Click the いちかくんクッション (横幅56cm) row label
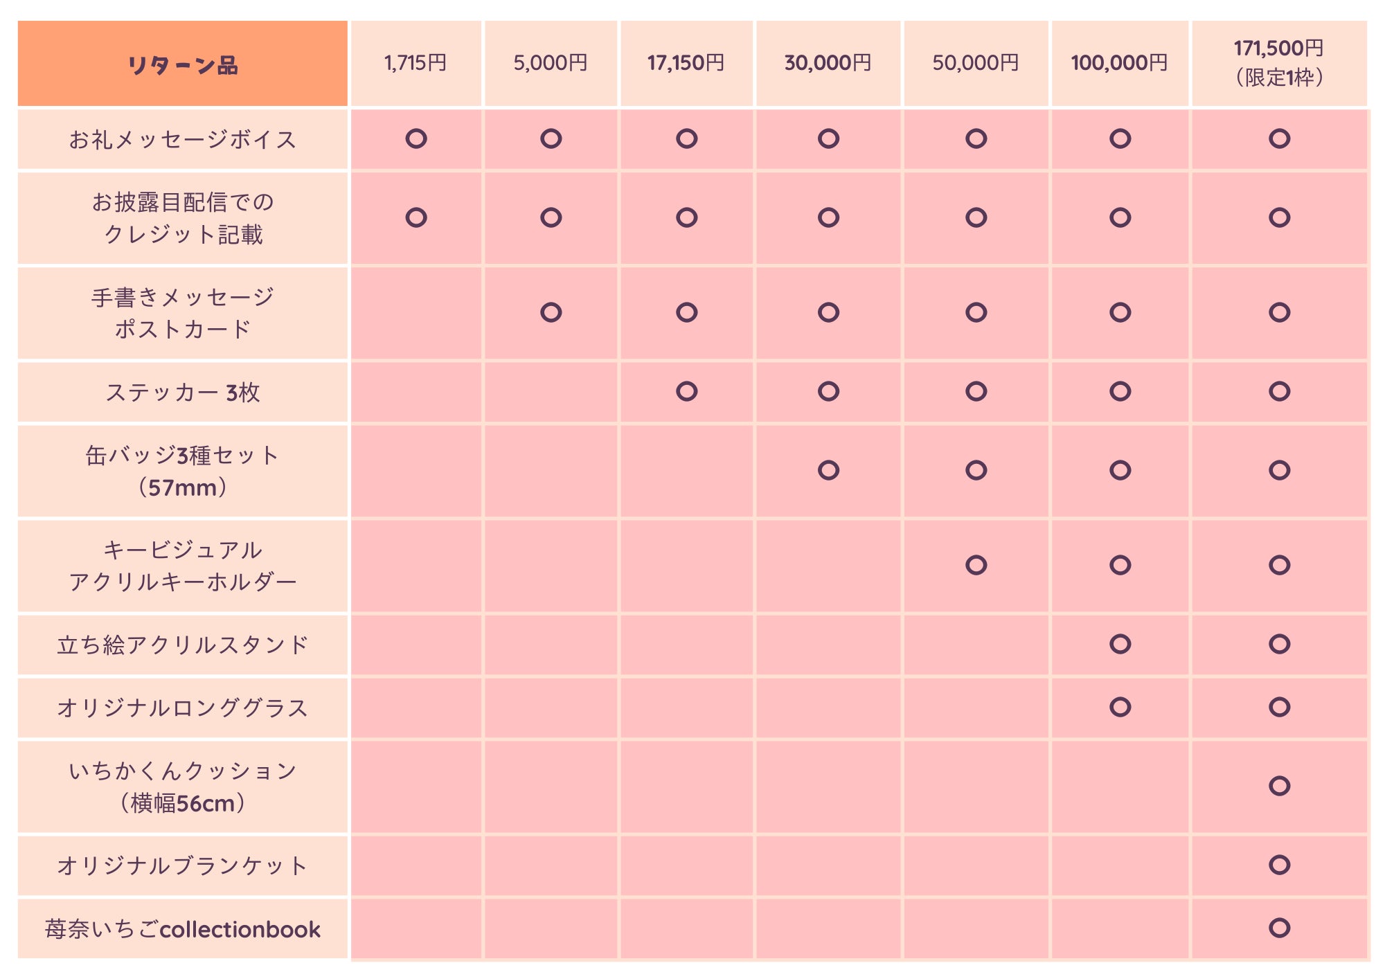Image resolution: width=1385 pixels, height=979 pixels. click(x=183, y=787)
